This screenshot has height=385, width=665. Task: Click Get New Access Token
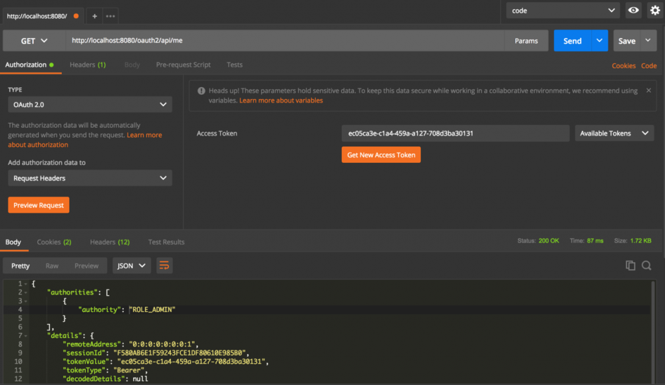380,154
